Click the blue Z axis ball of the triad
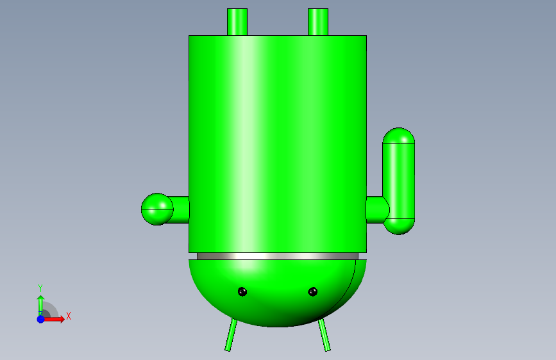Image resolution: width=556 pixels, height=360 pixels. pos(41,319)
